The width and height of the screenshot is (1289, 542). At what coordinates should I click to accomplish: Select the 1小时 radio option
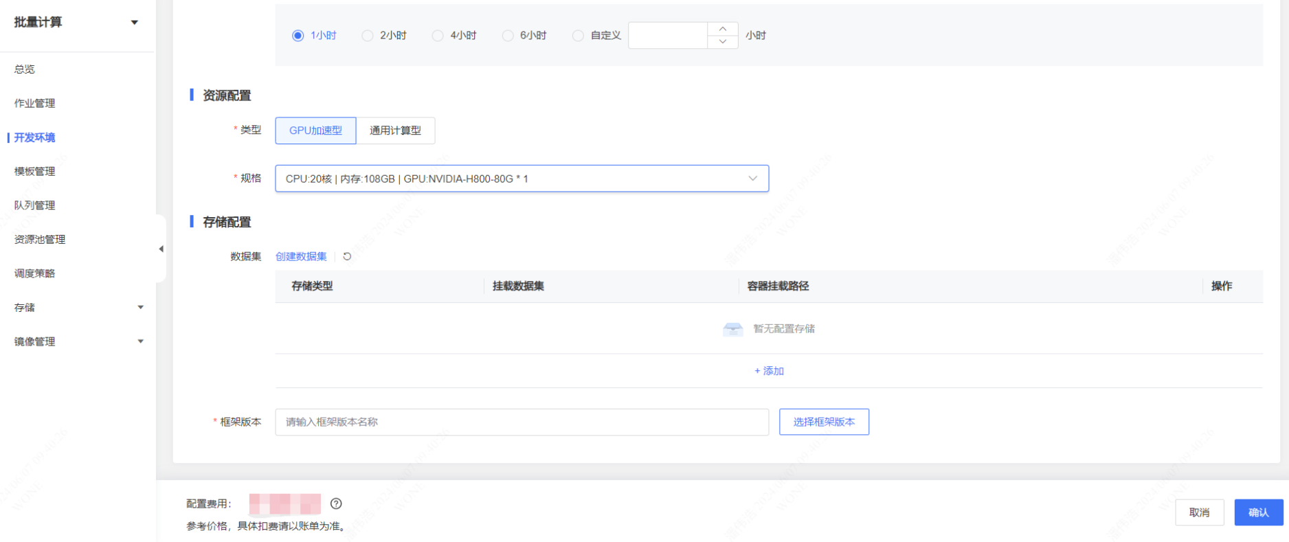point(298,36)
